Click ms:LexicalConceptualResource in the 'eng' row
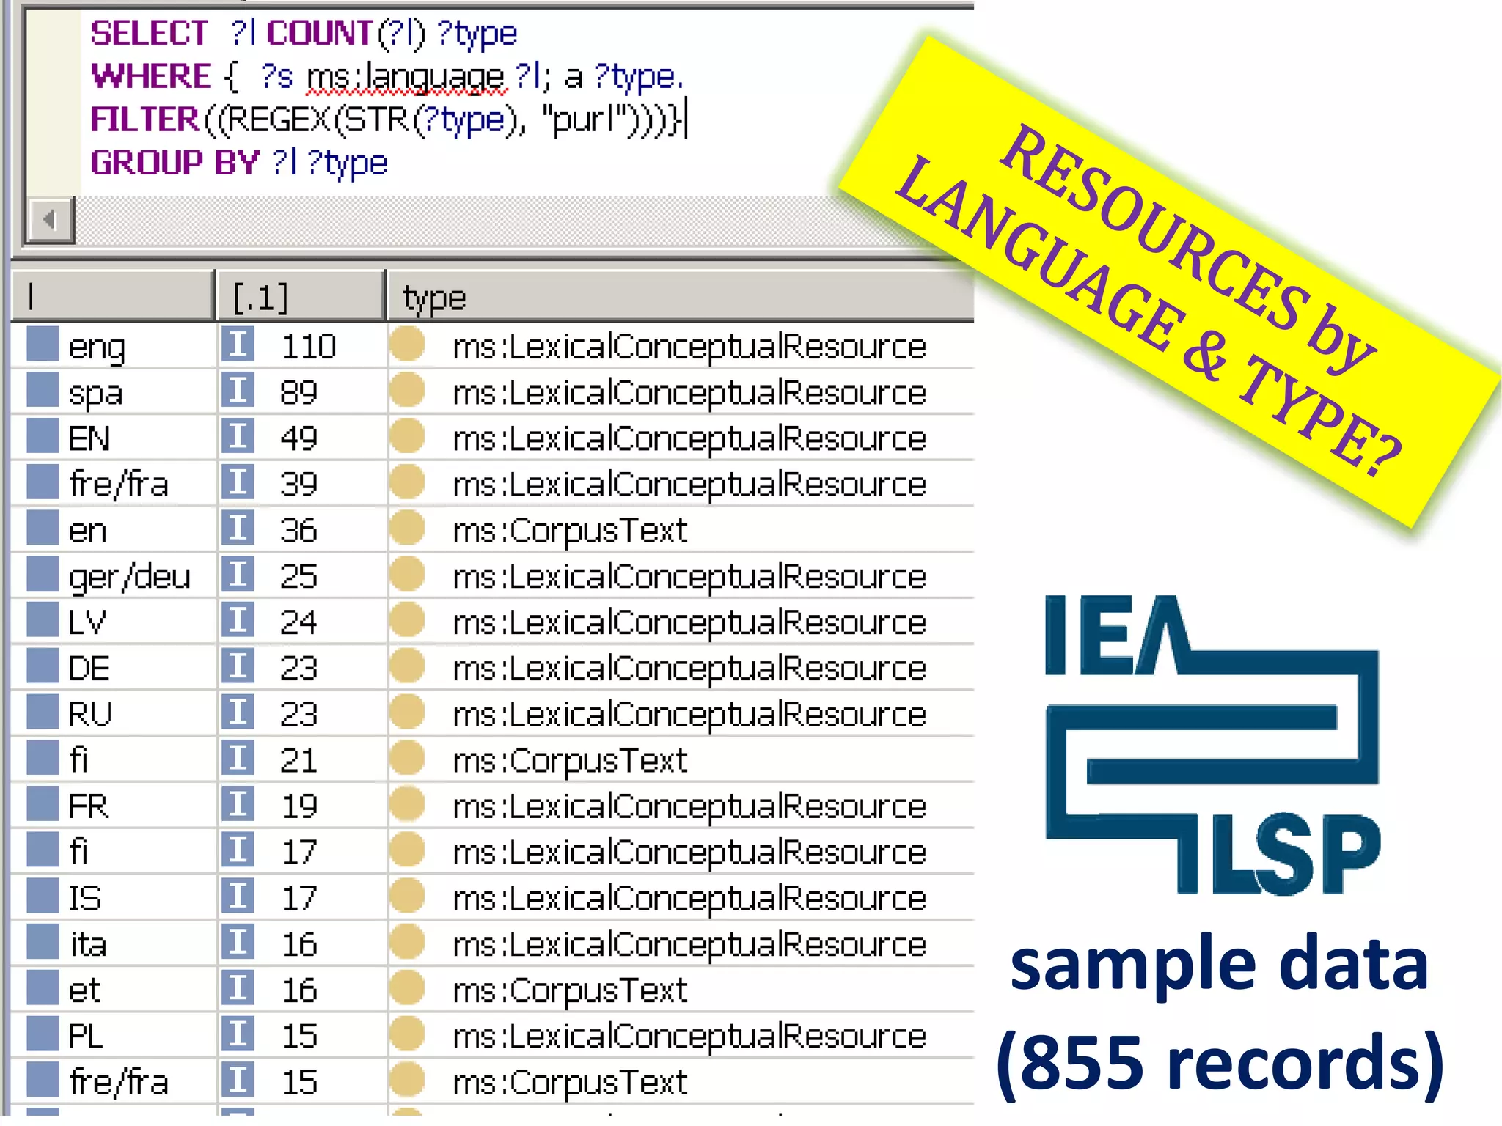Viewport: 1502px width, 1126px height. [x=689, y=347]
